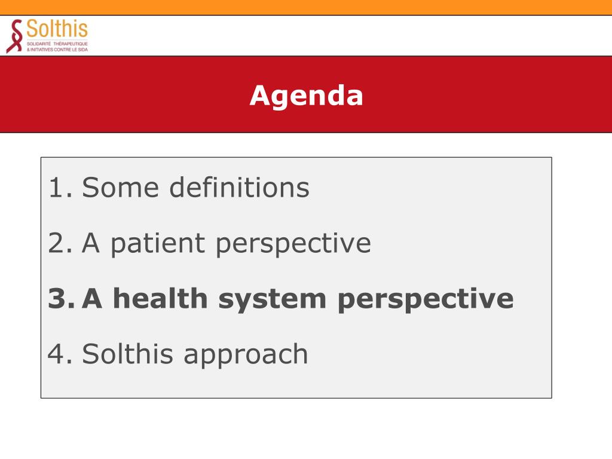Viewport: 612px width, 459px height.
Task: Click the orange Solthis wordmark
Action: tap(57, 29)
